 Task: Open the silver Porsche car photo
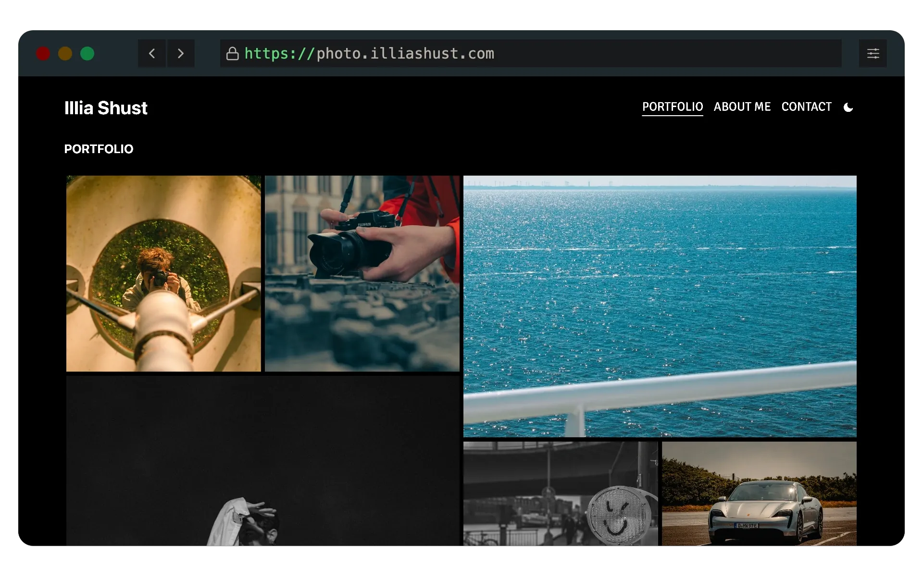pyautogui.click(x=759, y=493)
